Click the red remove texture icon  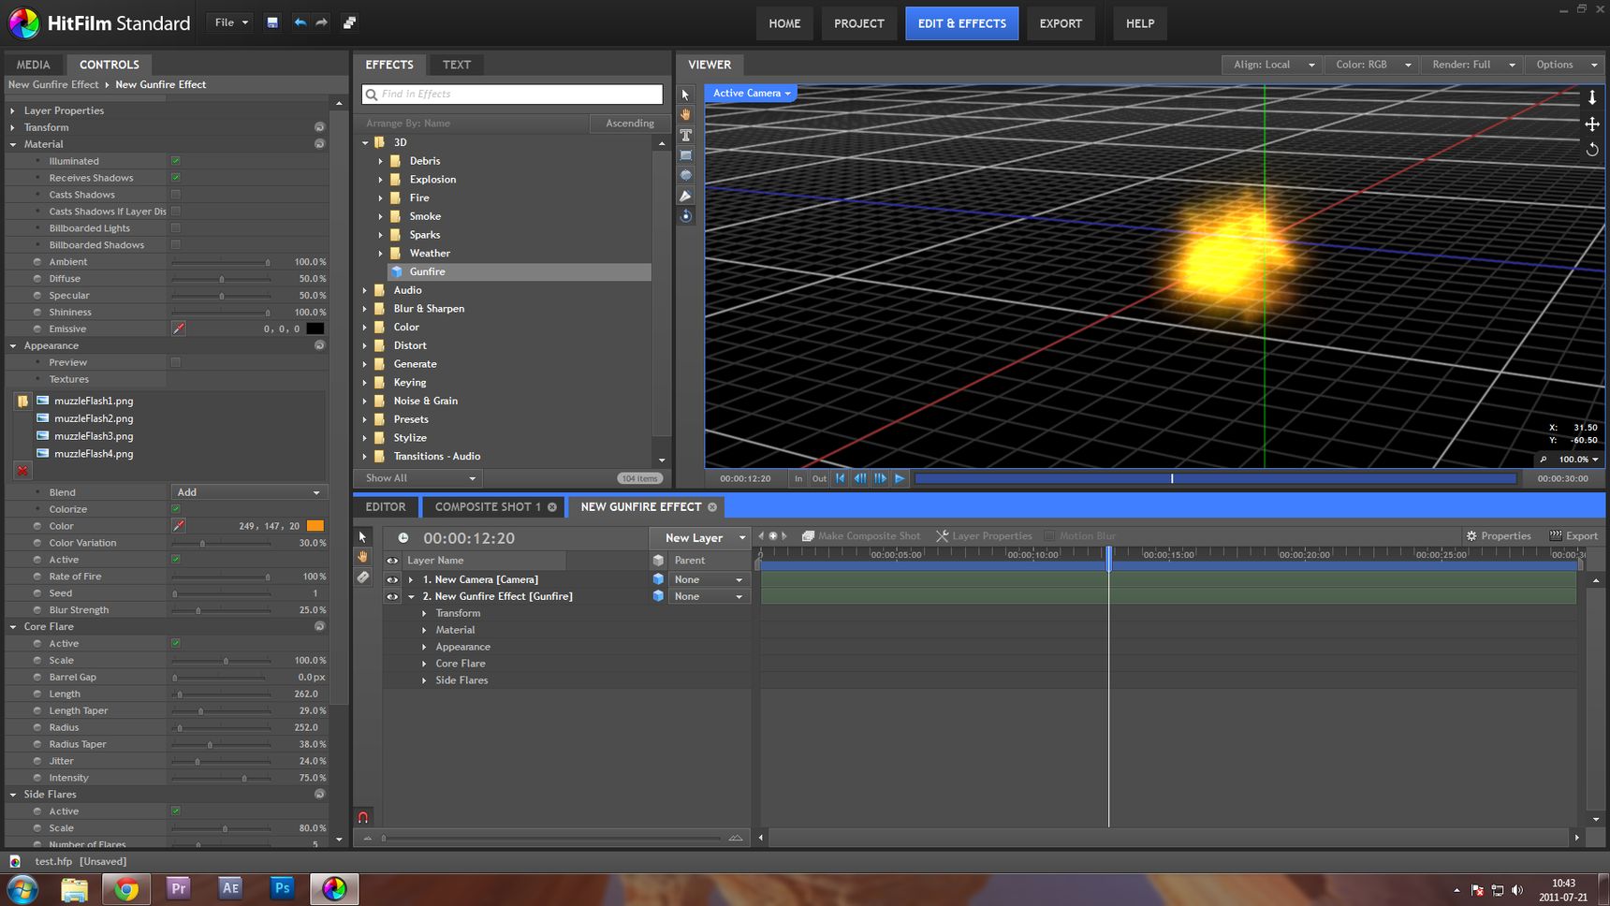pos(22,471)
